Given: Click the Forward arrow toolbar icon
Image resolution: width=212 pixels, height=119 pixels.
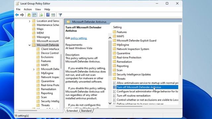Looking at the screenshot, I should click(x=22, y=15).
